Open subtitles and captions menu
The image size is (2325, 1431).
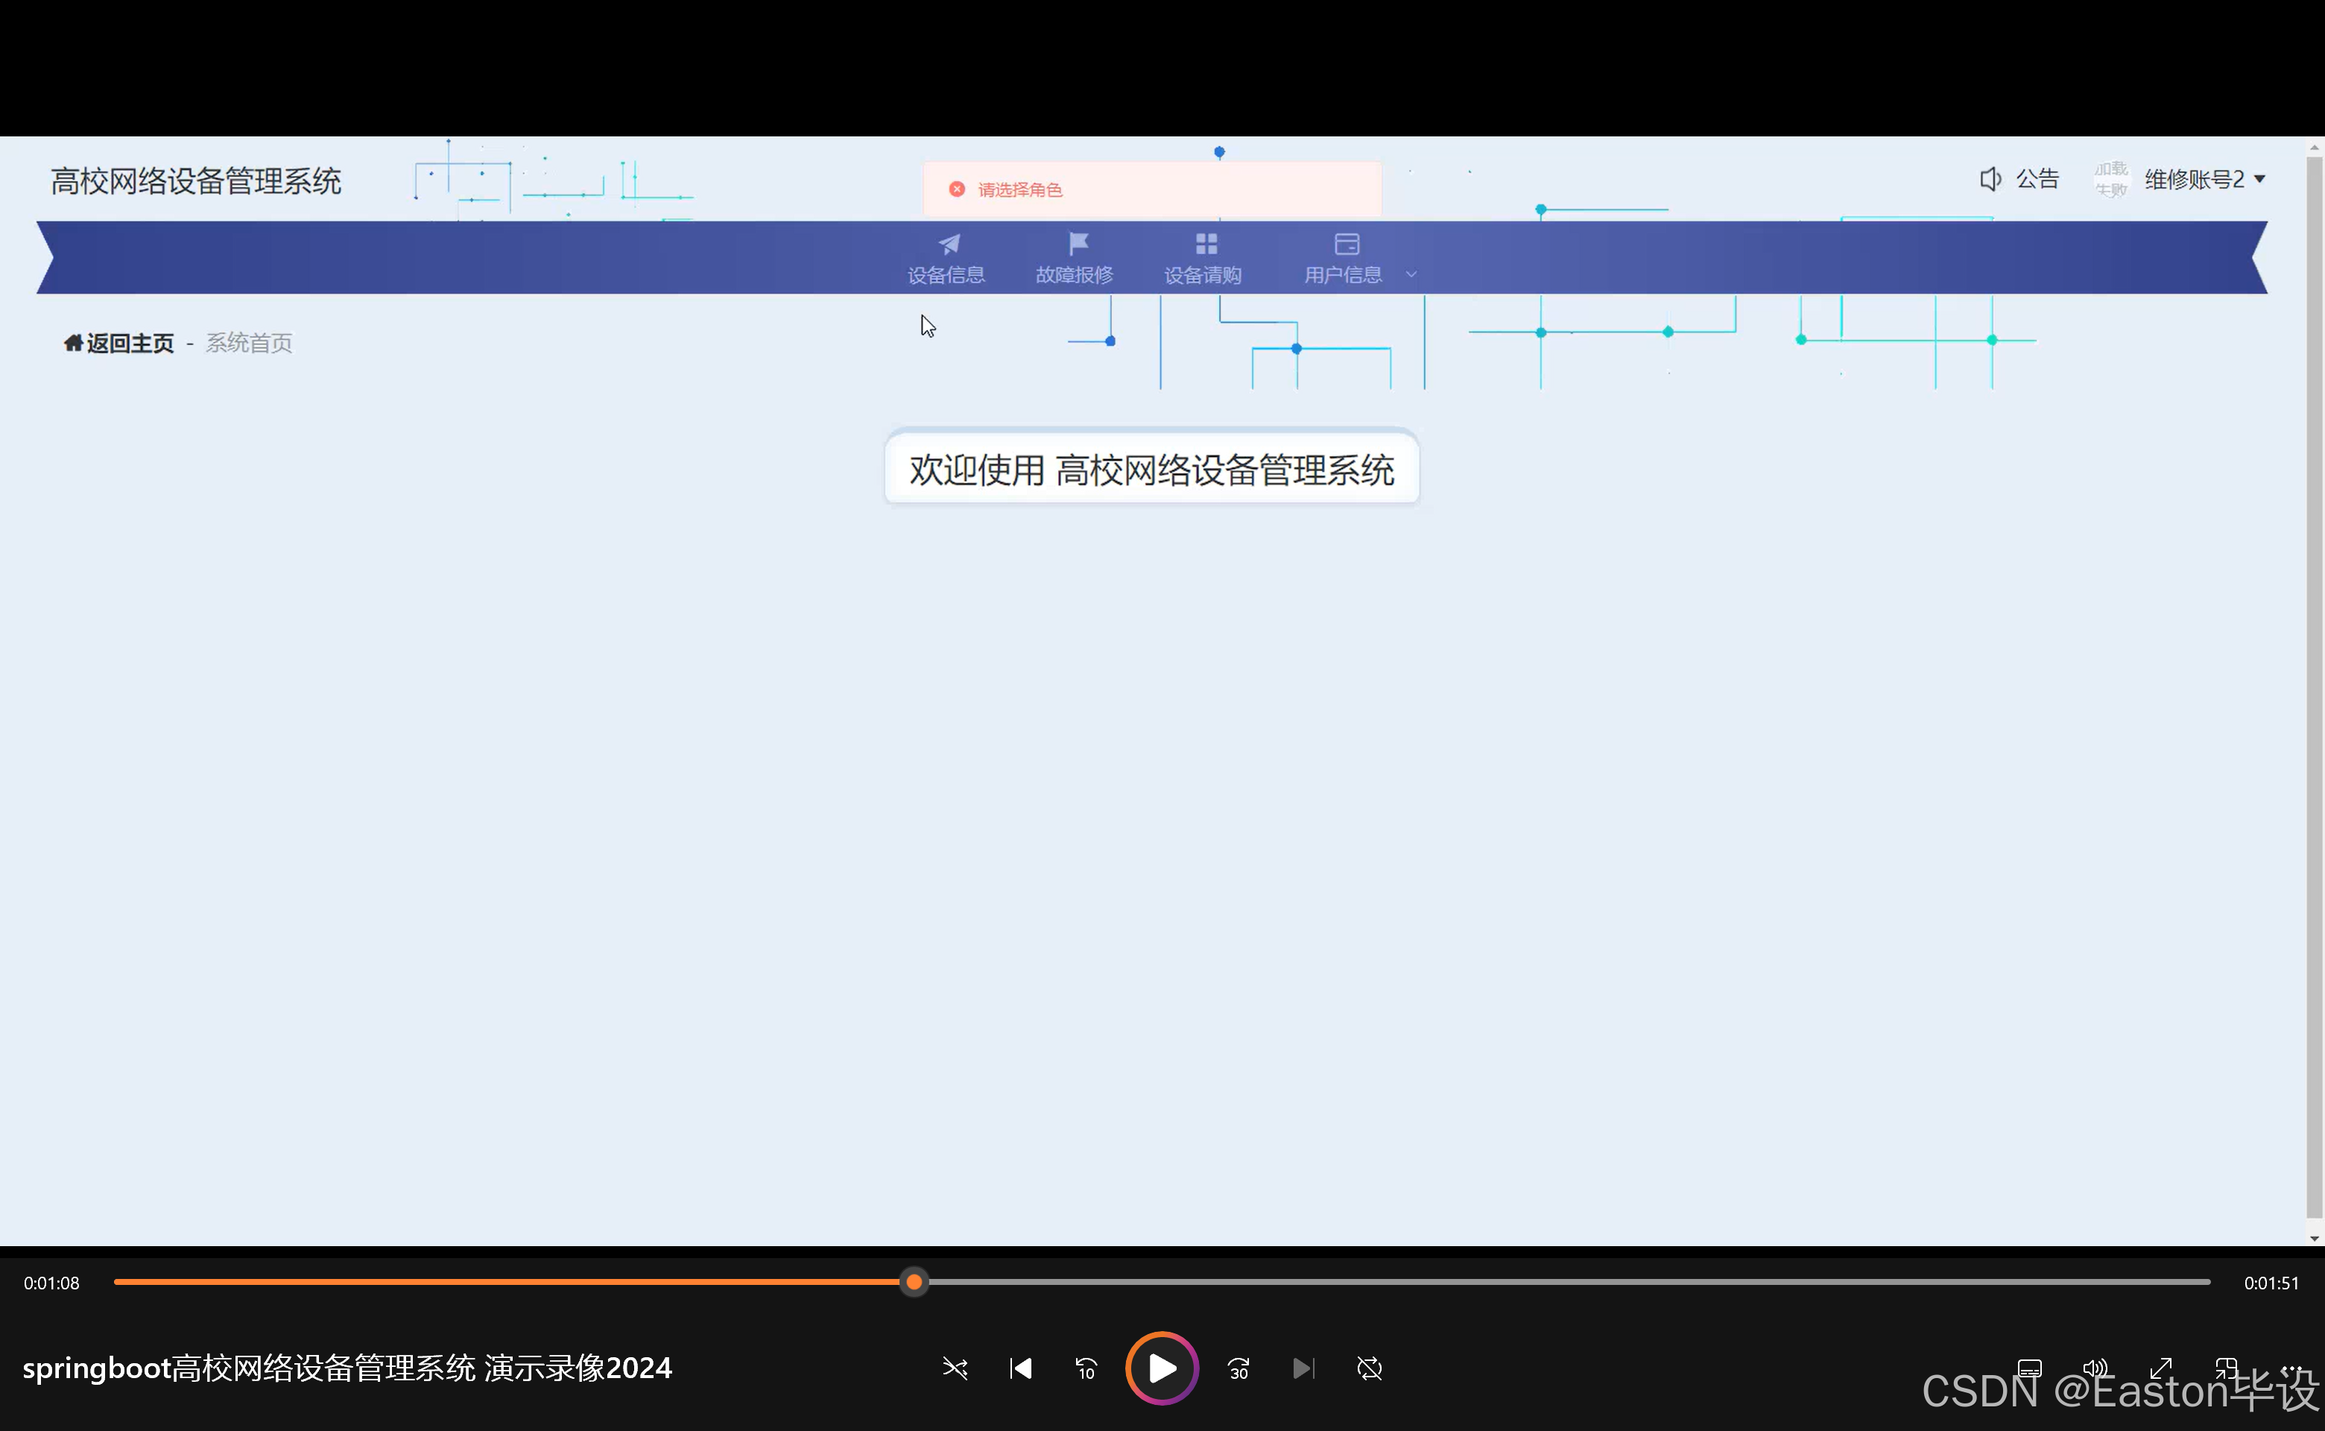click(2029, 1368)
